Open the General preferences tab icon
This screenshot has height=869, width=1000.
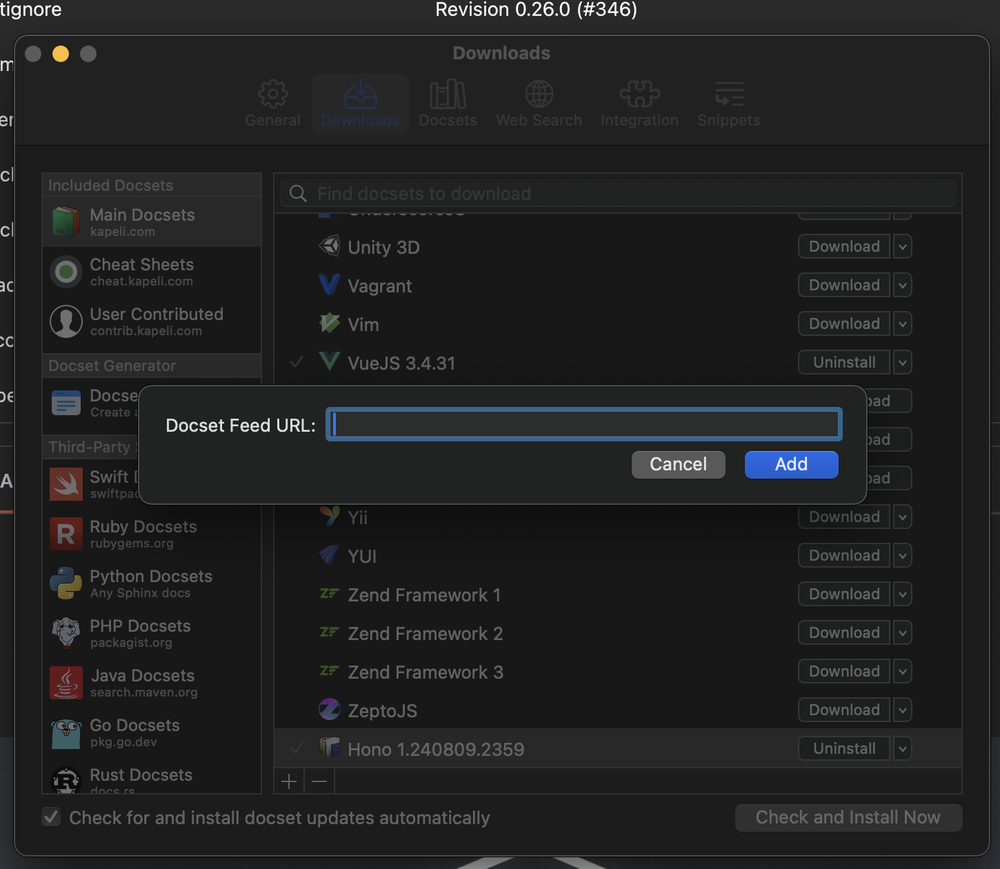272,94
